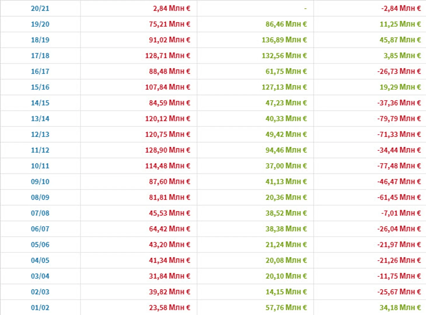
Task: Open the 04/05 season link
Action: (40, 260)
